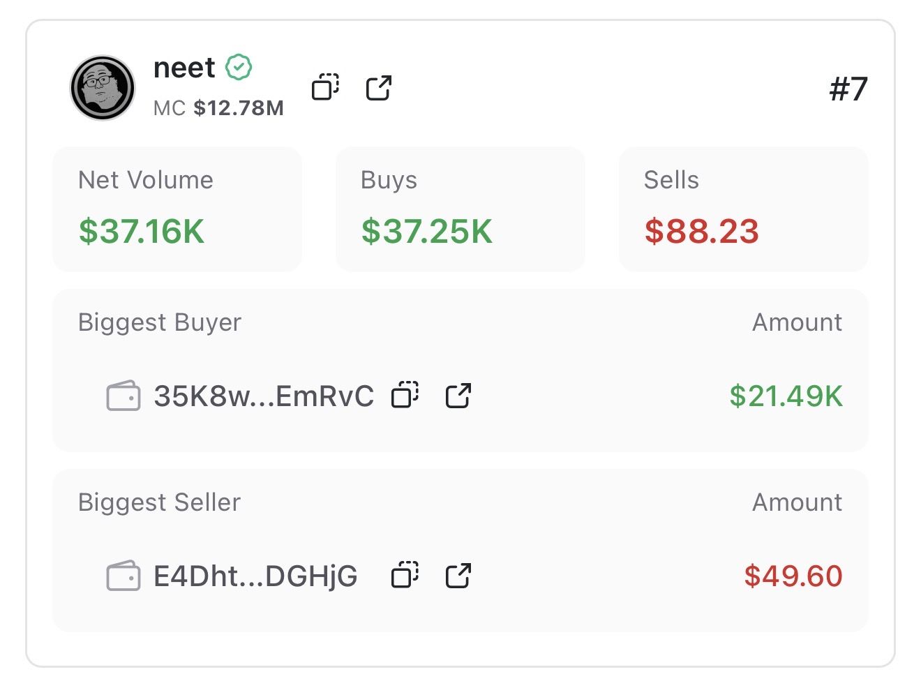Select the 35K8w...EmRvC wallet address text

click(263, 396)
